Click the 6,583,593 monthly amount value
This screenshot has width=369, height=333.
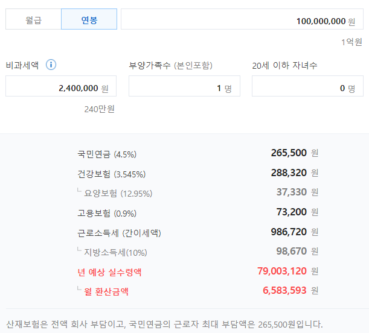pyautogui.click(x=284, y=291)
